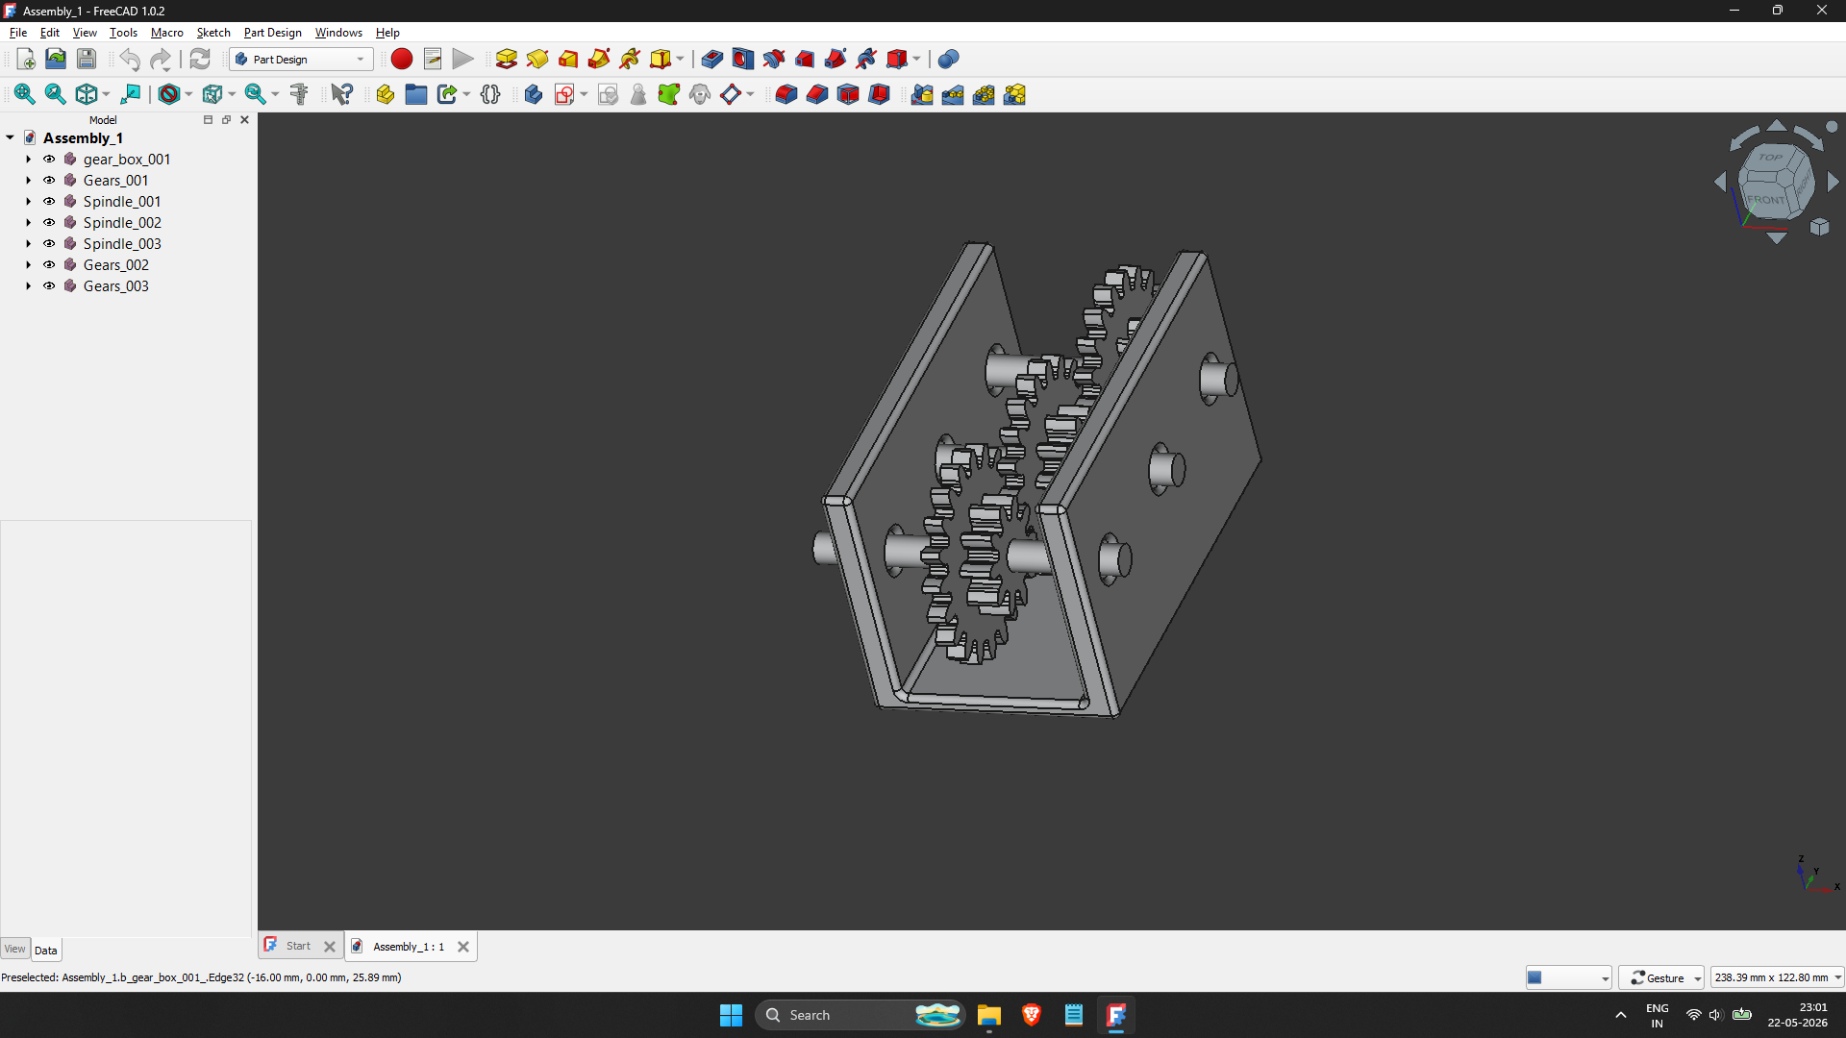1846x1038 pixels.
Task: Select the Pocket tool
Action: pyautogui.click(x=711, y=60)
